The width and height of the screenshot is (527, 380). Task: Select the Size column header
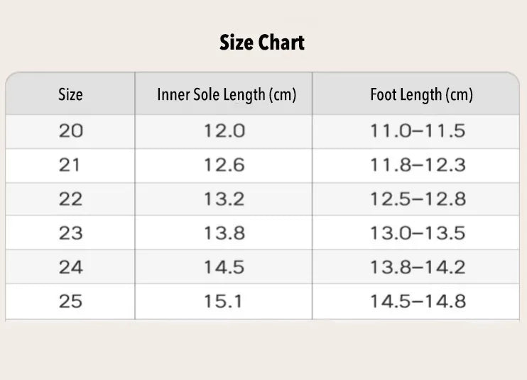point(70,94)
